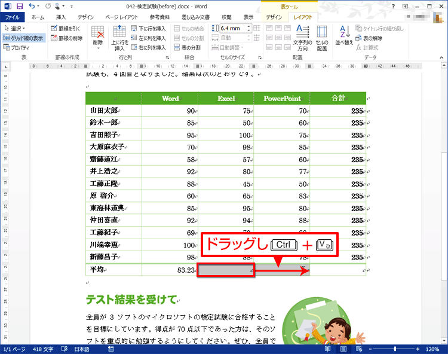Image resolution: width=448 pixels, height=354 pixels.
Task: Change text direction (文字列の方向)
Action: tap(303, 38)
